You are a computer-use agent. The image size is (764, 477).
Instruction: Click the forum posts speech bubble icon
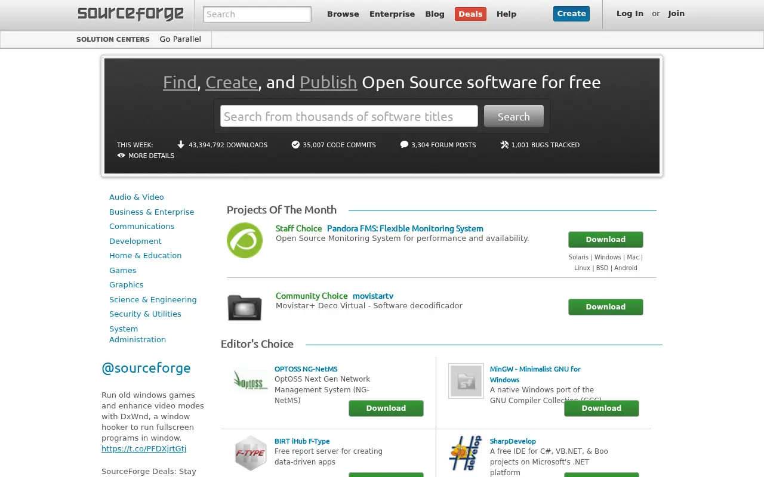coord(404,144)
